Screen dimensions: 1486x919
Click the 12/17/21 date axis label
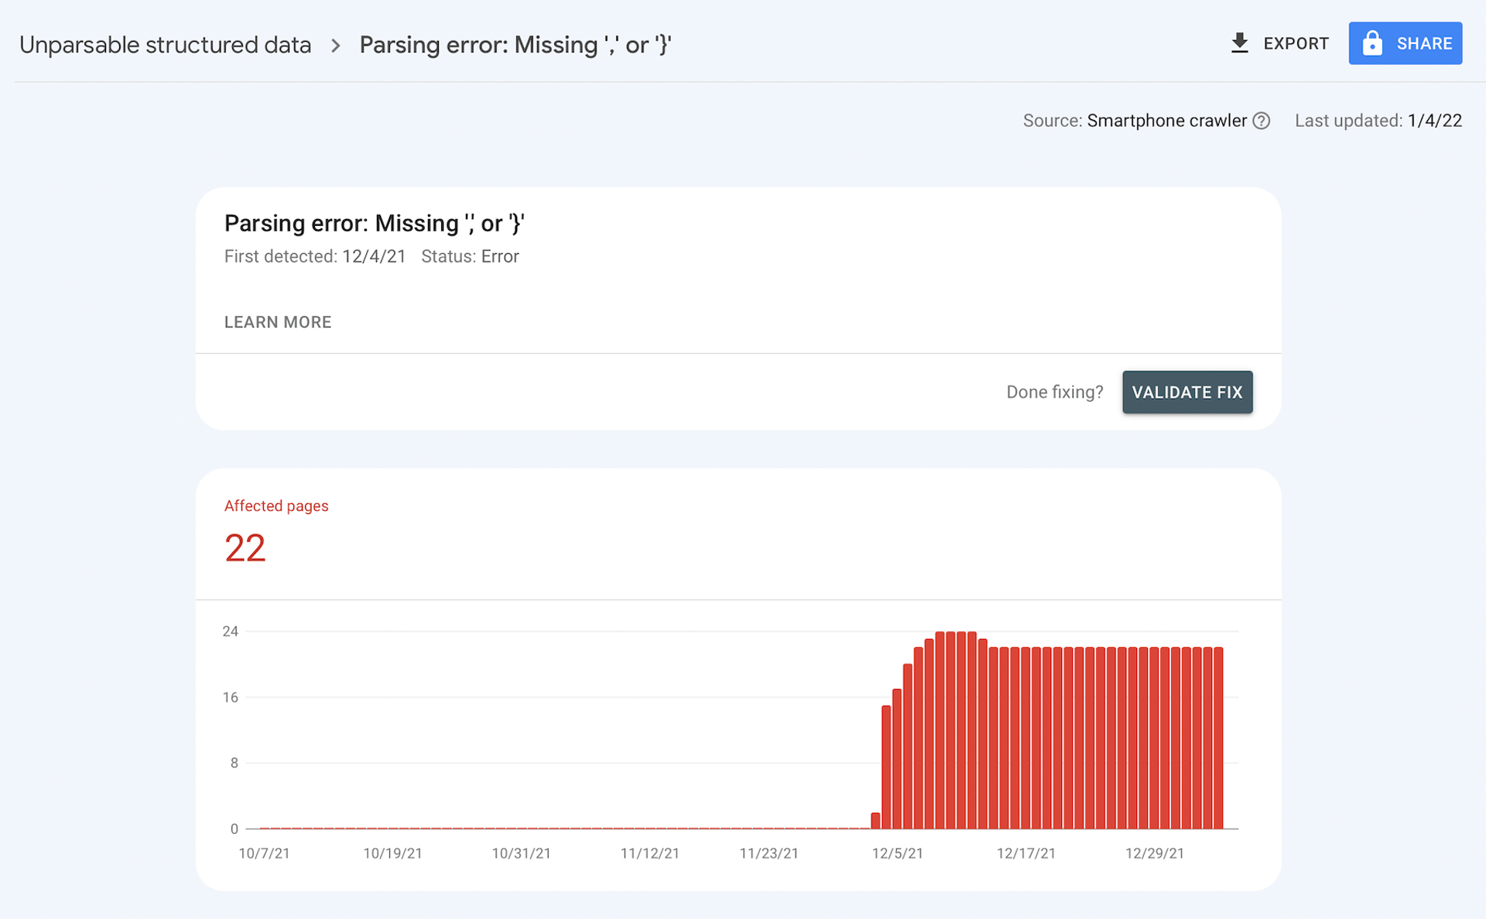1025,853
